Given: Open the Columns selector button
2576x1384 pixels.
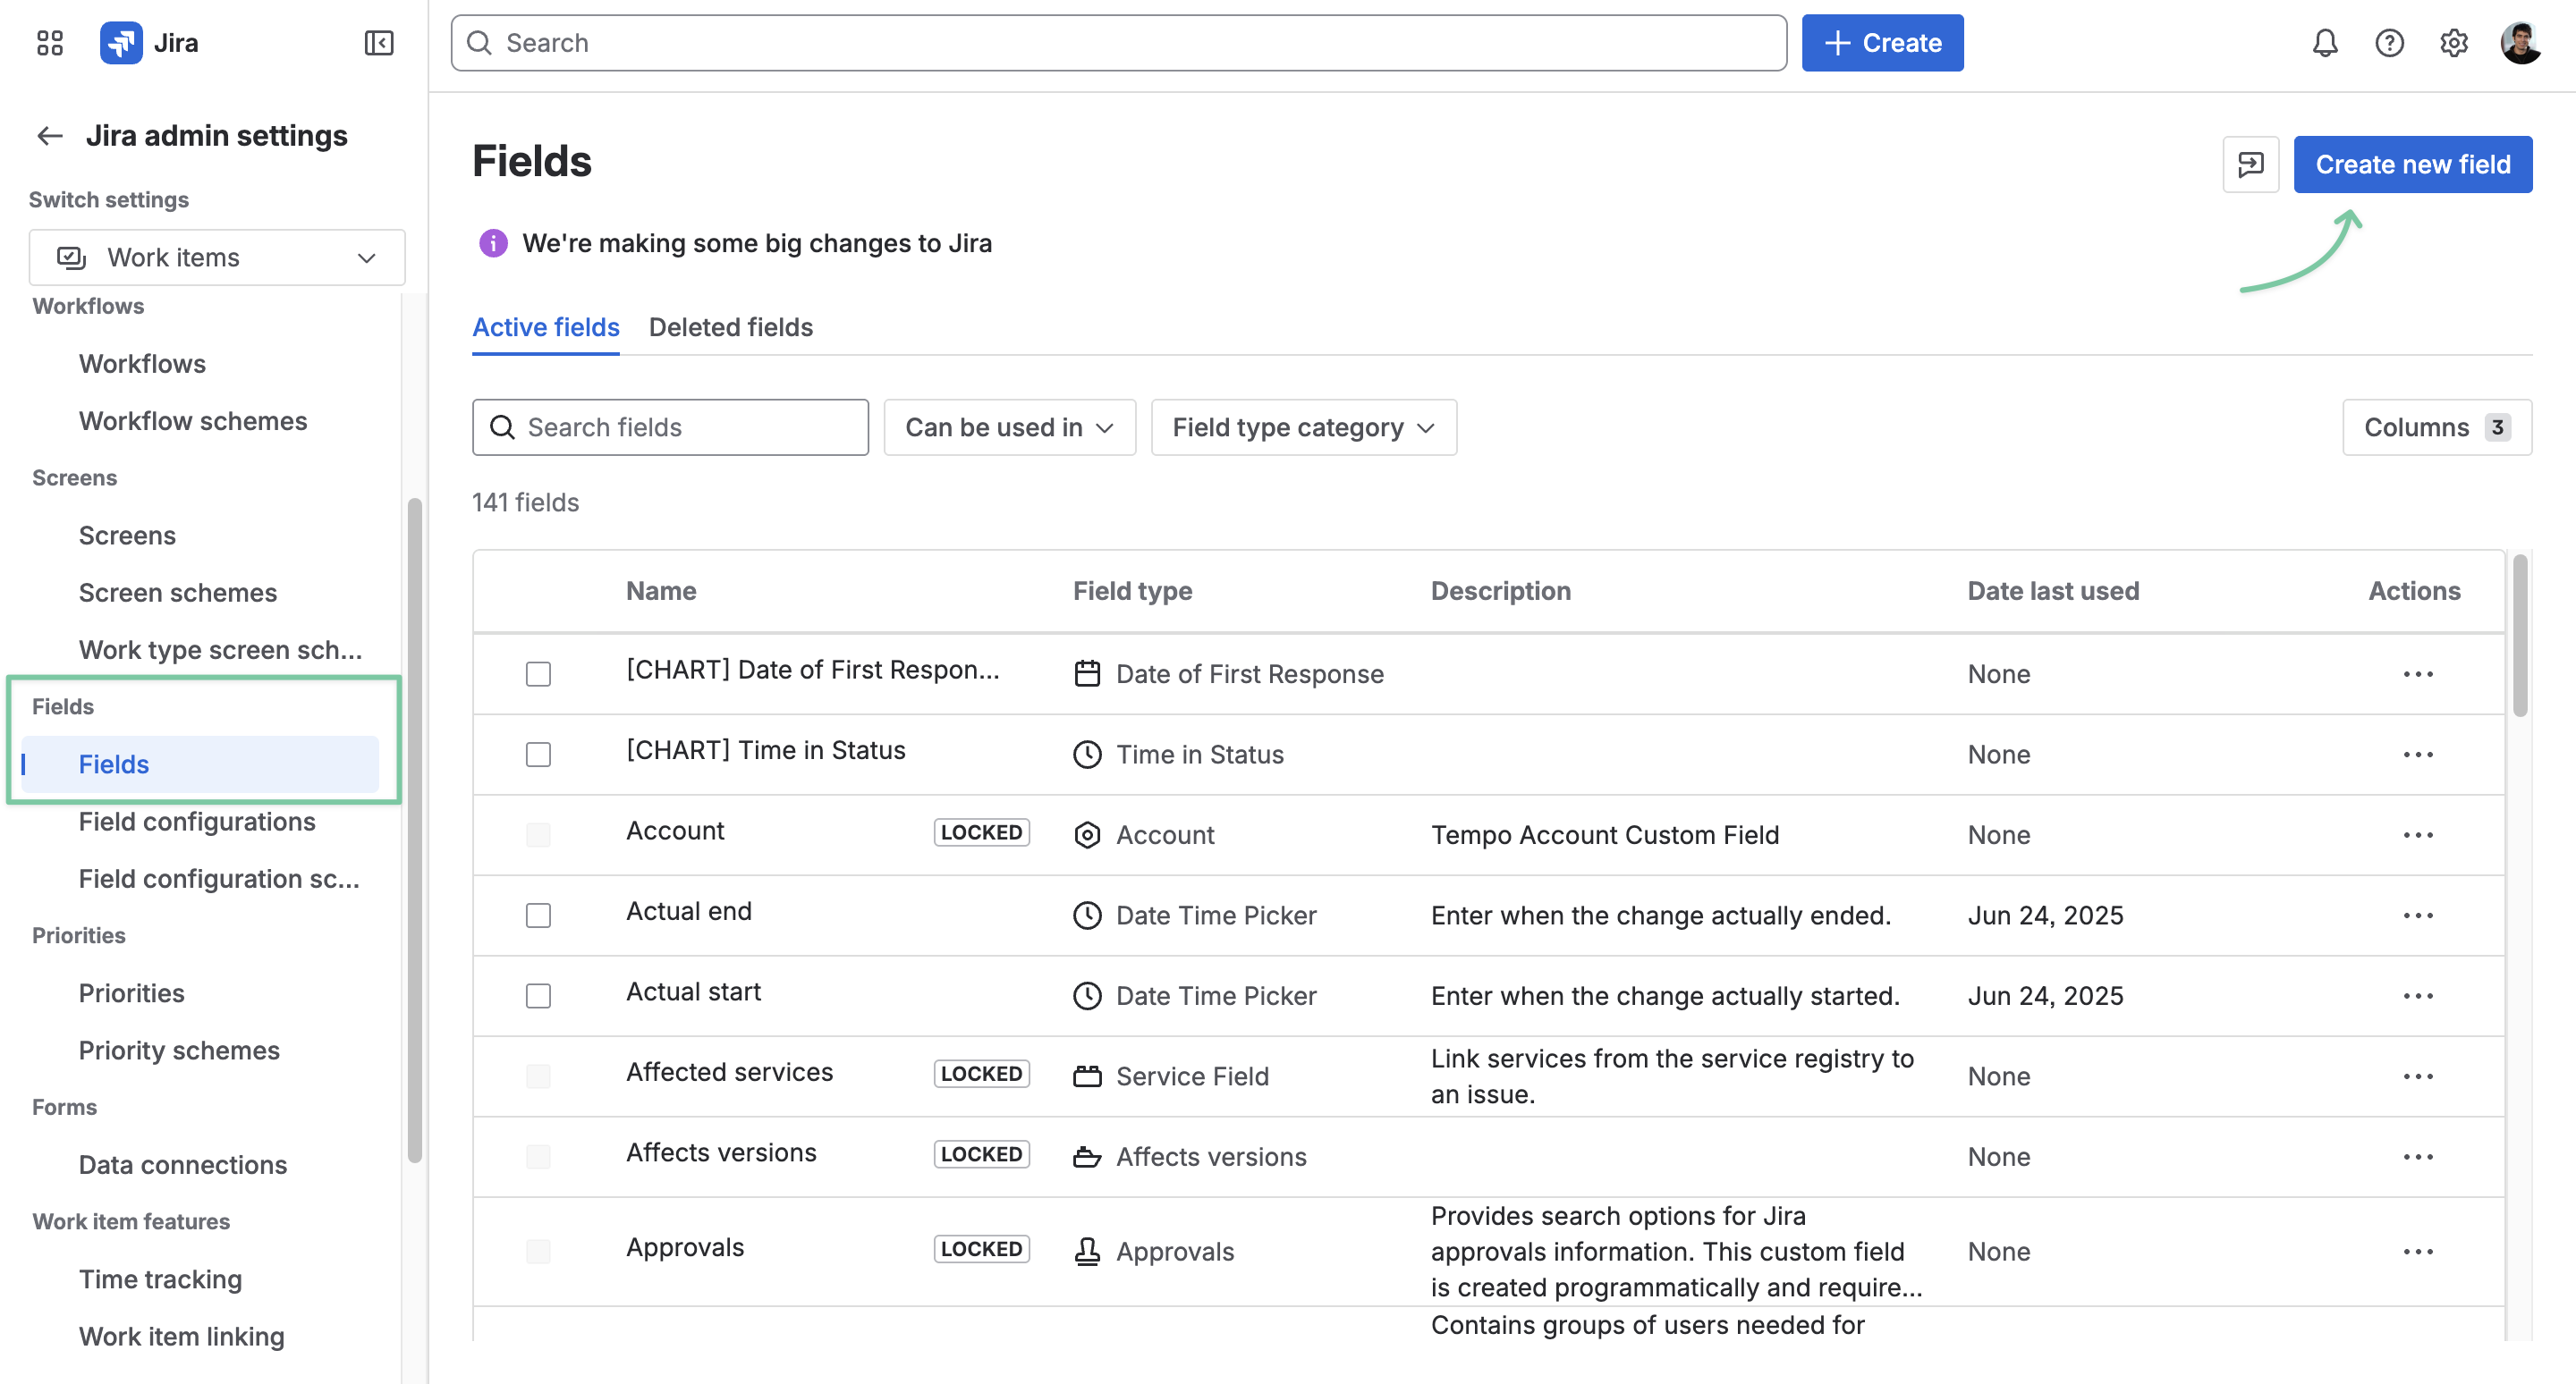Looking at the screenshot, I should 2436,427.
